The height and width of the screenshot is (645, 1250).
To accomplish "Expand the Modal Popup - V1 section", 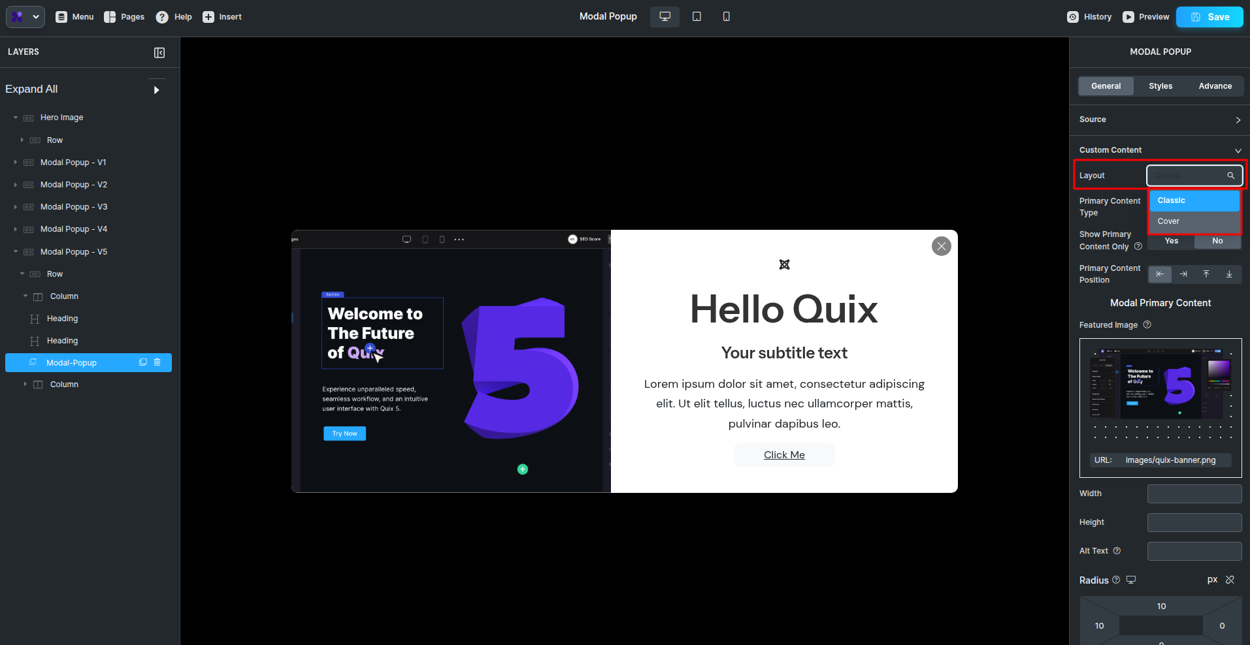I will click(15, 162).
